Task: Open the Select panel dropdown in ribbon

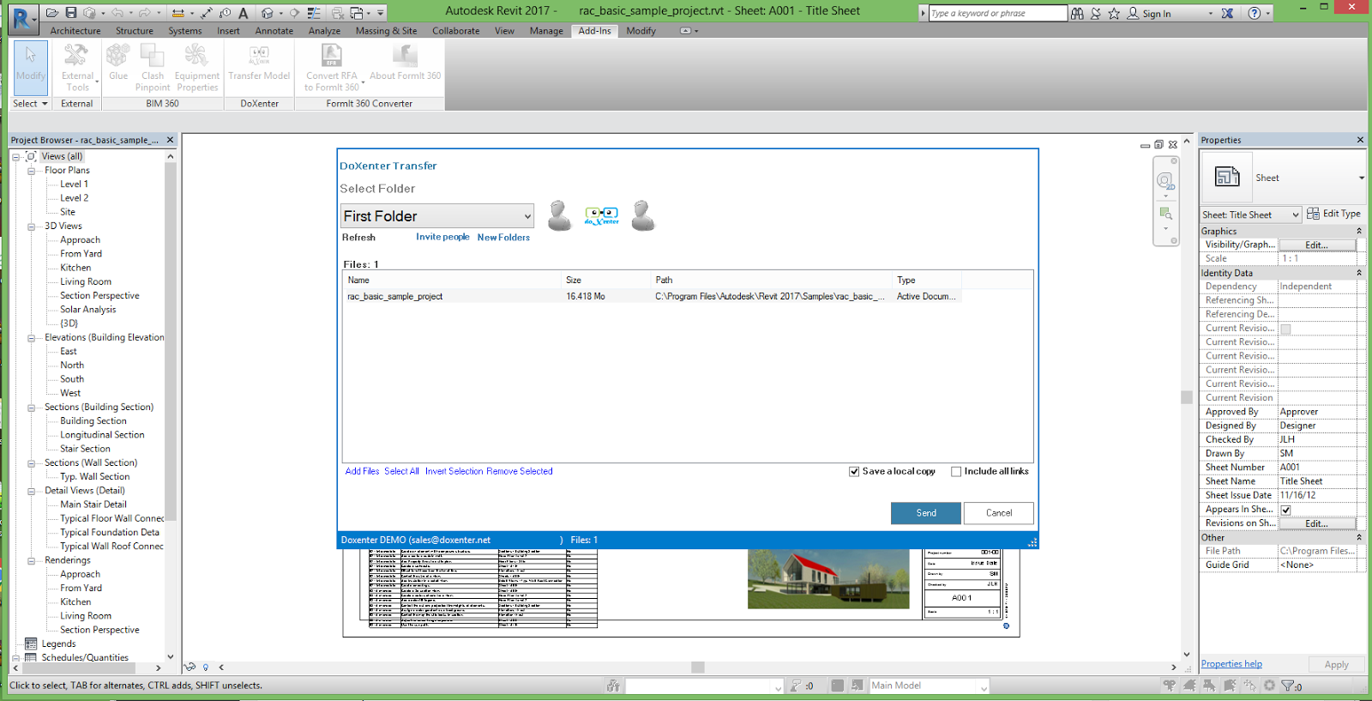Action: tap(30, 104)
